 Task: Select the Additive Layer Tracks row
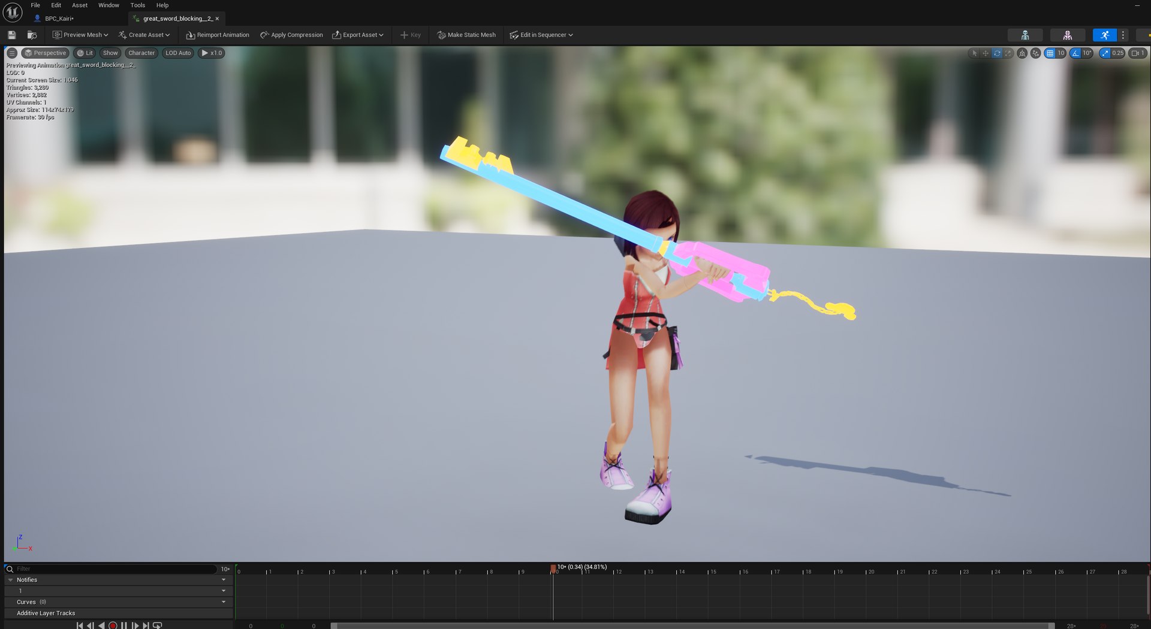[118, 613]
